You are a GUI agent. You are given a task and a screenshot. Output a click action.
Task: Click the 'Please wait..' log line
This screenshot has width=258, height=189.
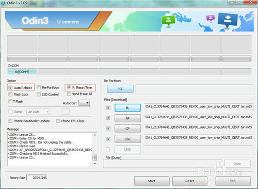point(23,146)
